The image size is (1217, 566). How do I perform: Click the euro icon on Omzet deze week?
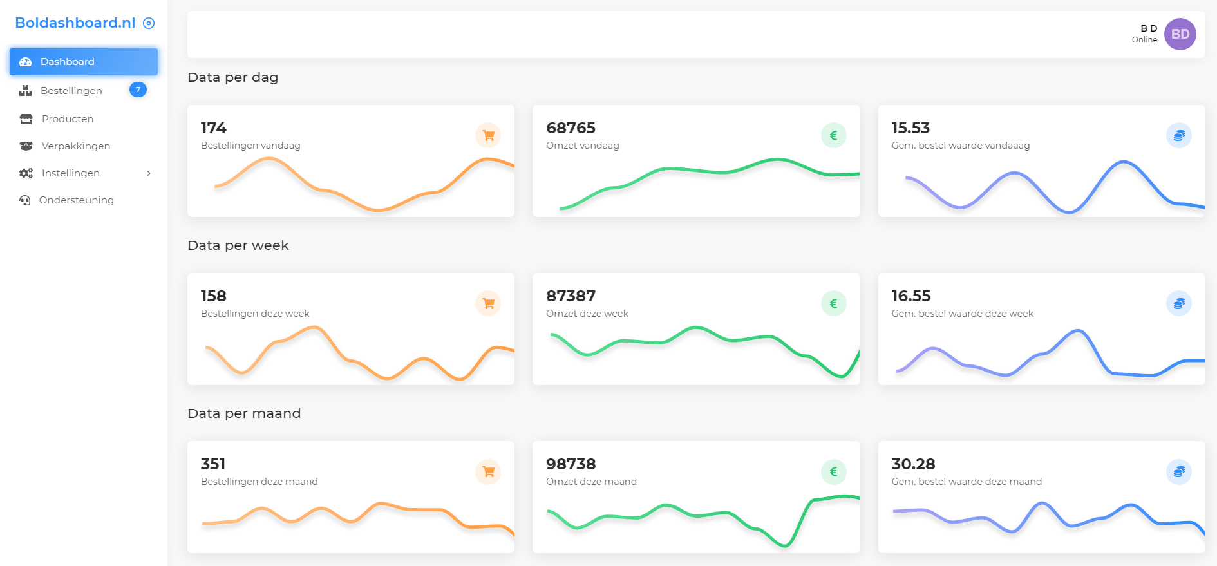click(833, 303)
